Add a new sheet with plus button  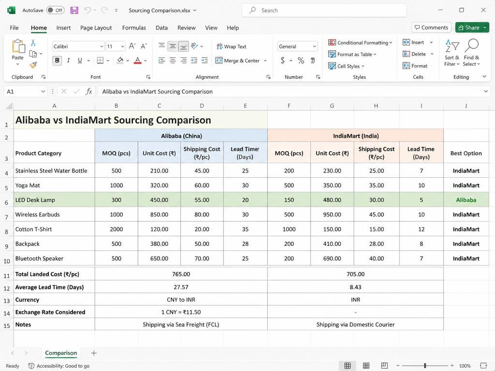(94, 353)
